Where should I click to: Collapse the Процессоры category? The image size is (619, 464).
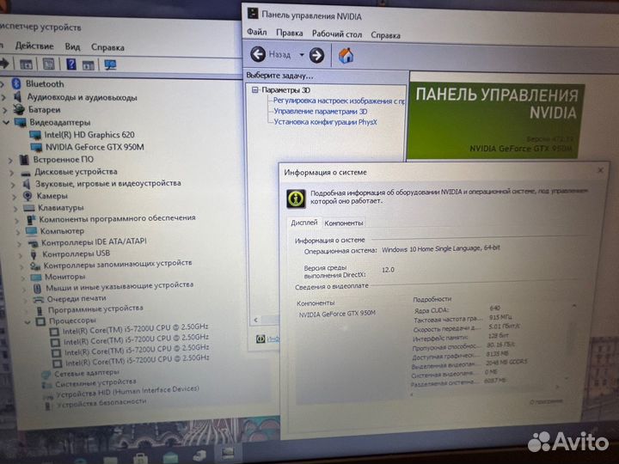click(x=28, y=321)
